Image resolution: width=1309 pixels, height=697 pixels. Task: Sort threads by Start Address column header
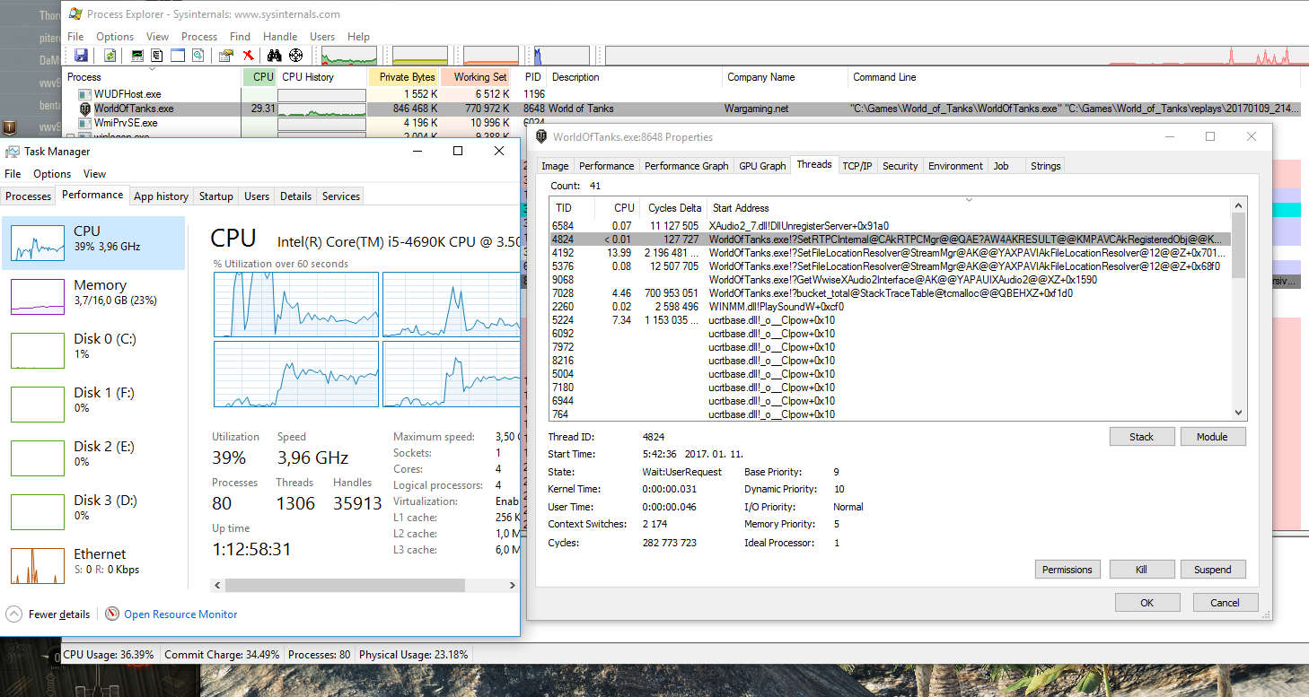[x=969, y=208]
